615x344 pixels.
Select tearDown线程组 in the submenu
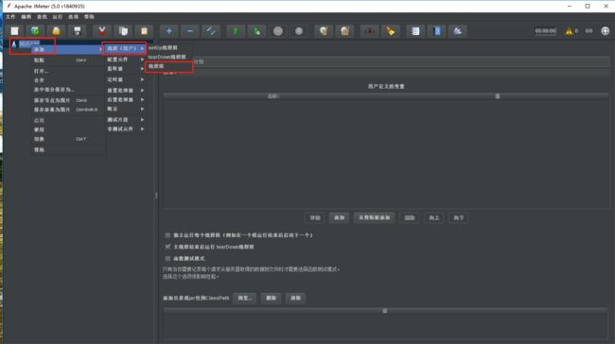(168, 58)
